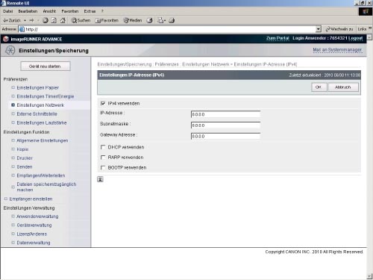Click the Logout link

pos(355,38)
